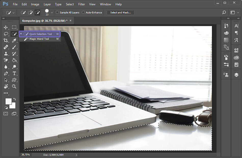Viewport: 242px width, 158px height.
Task: Open the brush size 23 preview picker
Action: [47, 12]
